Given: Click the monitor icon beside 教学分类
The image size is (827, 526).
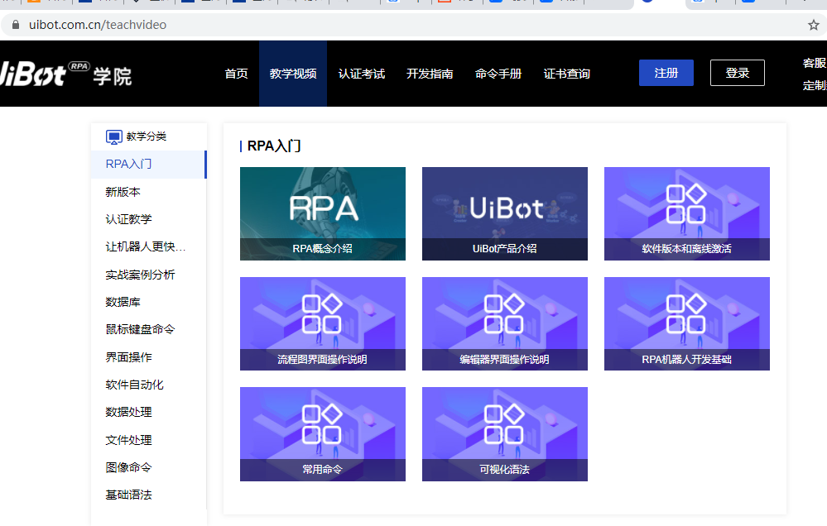Looking at the screenshot, I should (113, 136).
